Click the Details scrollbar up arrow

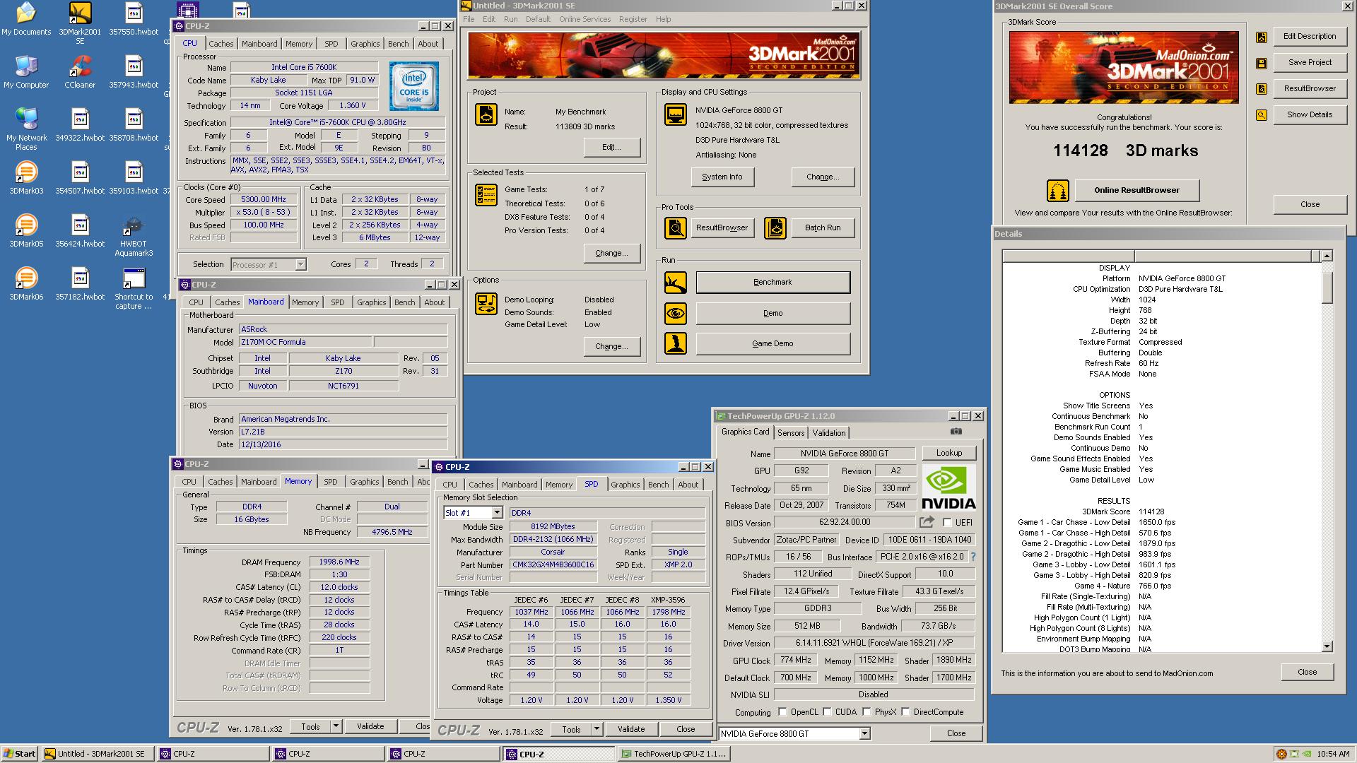1327,256
